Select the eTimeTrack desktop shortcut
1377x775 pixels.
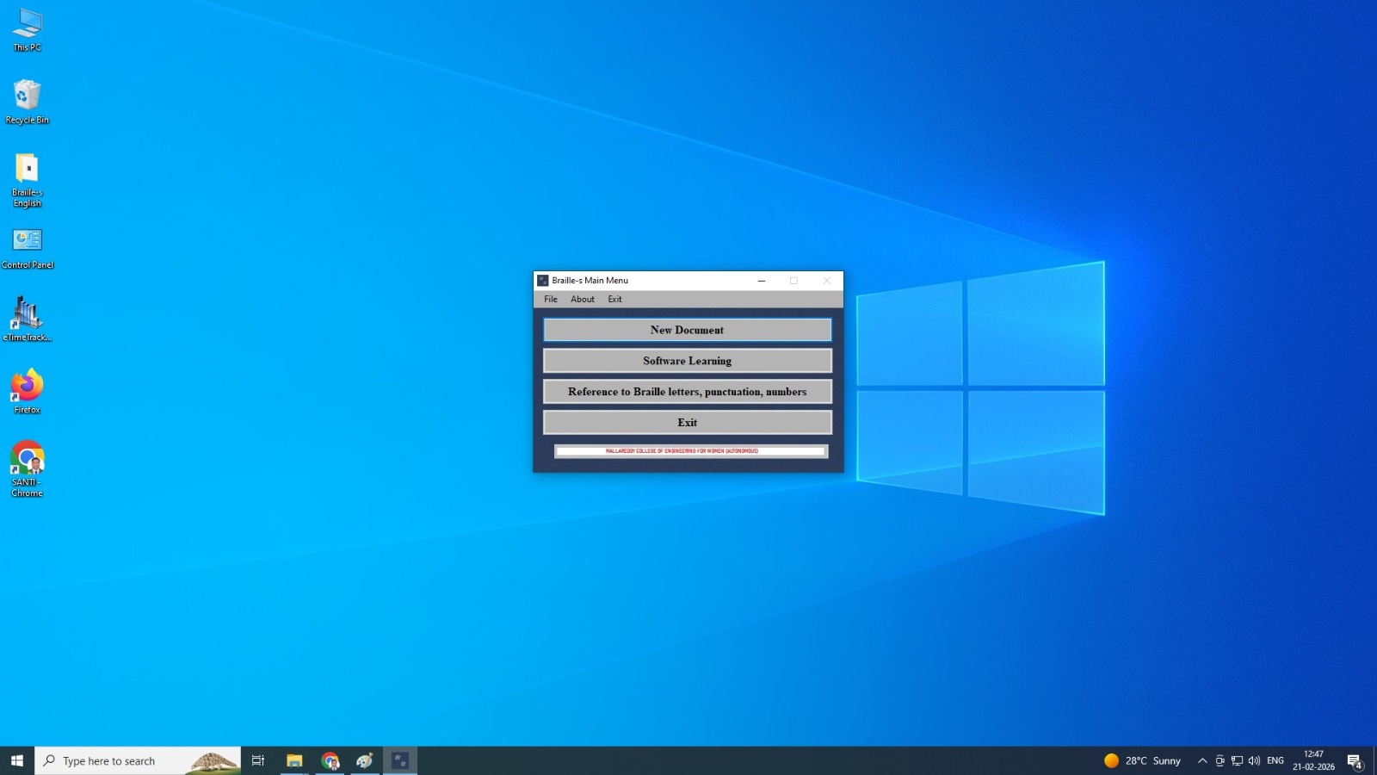tap(27, 319)
